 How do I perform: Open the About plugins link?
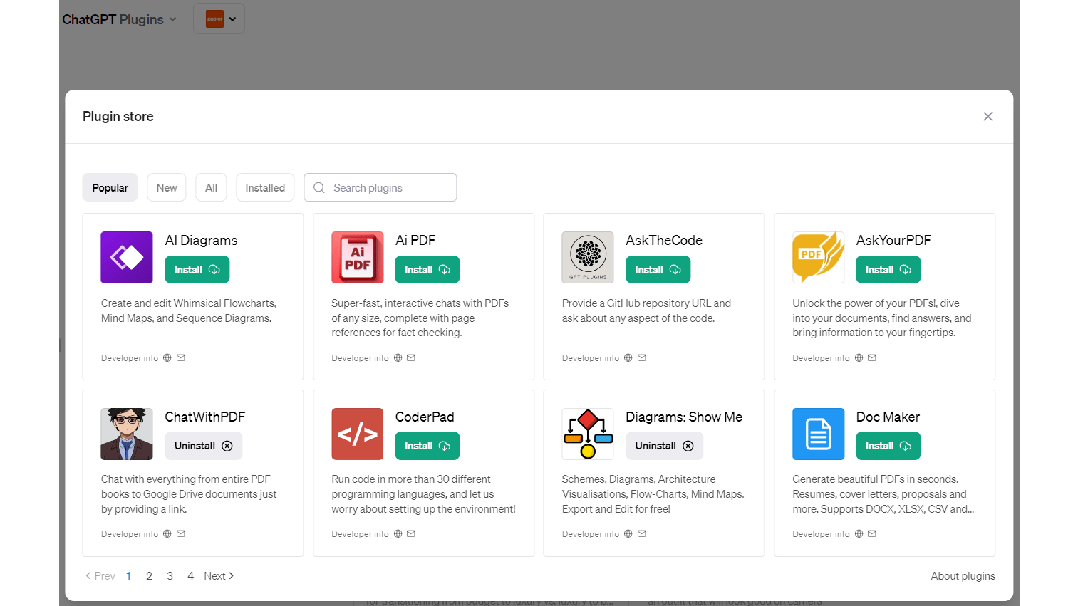(x=963, y=576)
